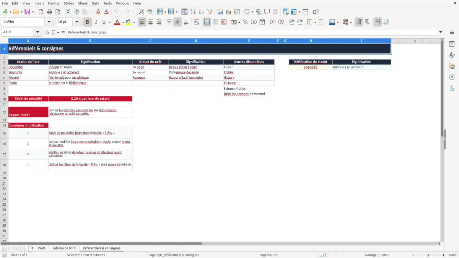Open Font Name dropdown arrow
The width and height of the screenshot is (459, 258).
pyautogui.click(x=49, y=22)
